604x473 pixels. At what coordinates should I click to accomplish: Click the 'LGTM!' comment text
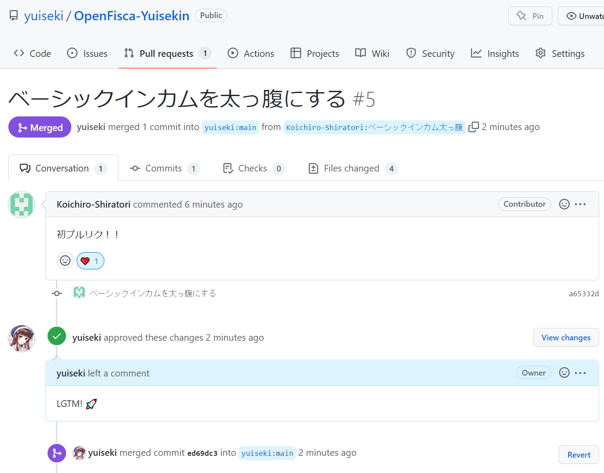[70, 404]
